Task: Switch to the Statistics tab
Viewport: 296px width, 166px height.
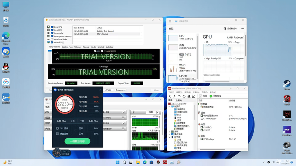Action: click(109, 47)
